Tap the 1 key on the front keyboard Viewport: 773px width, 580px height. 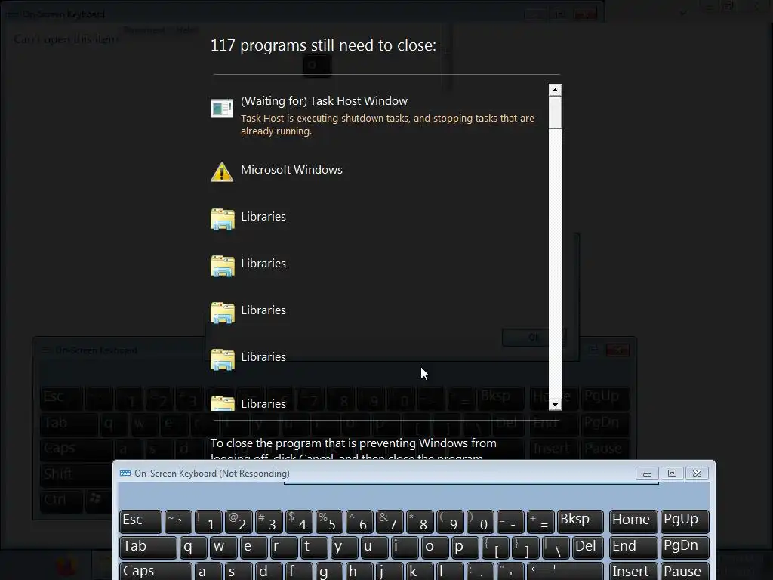point(208,521)
